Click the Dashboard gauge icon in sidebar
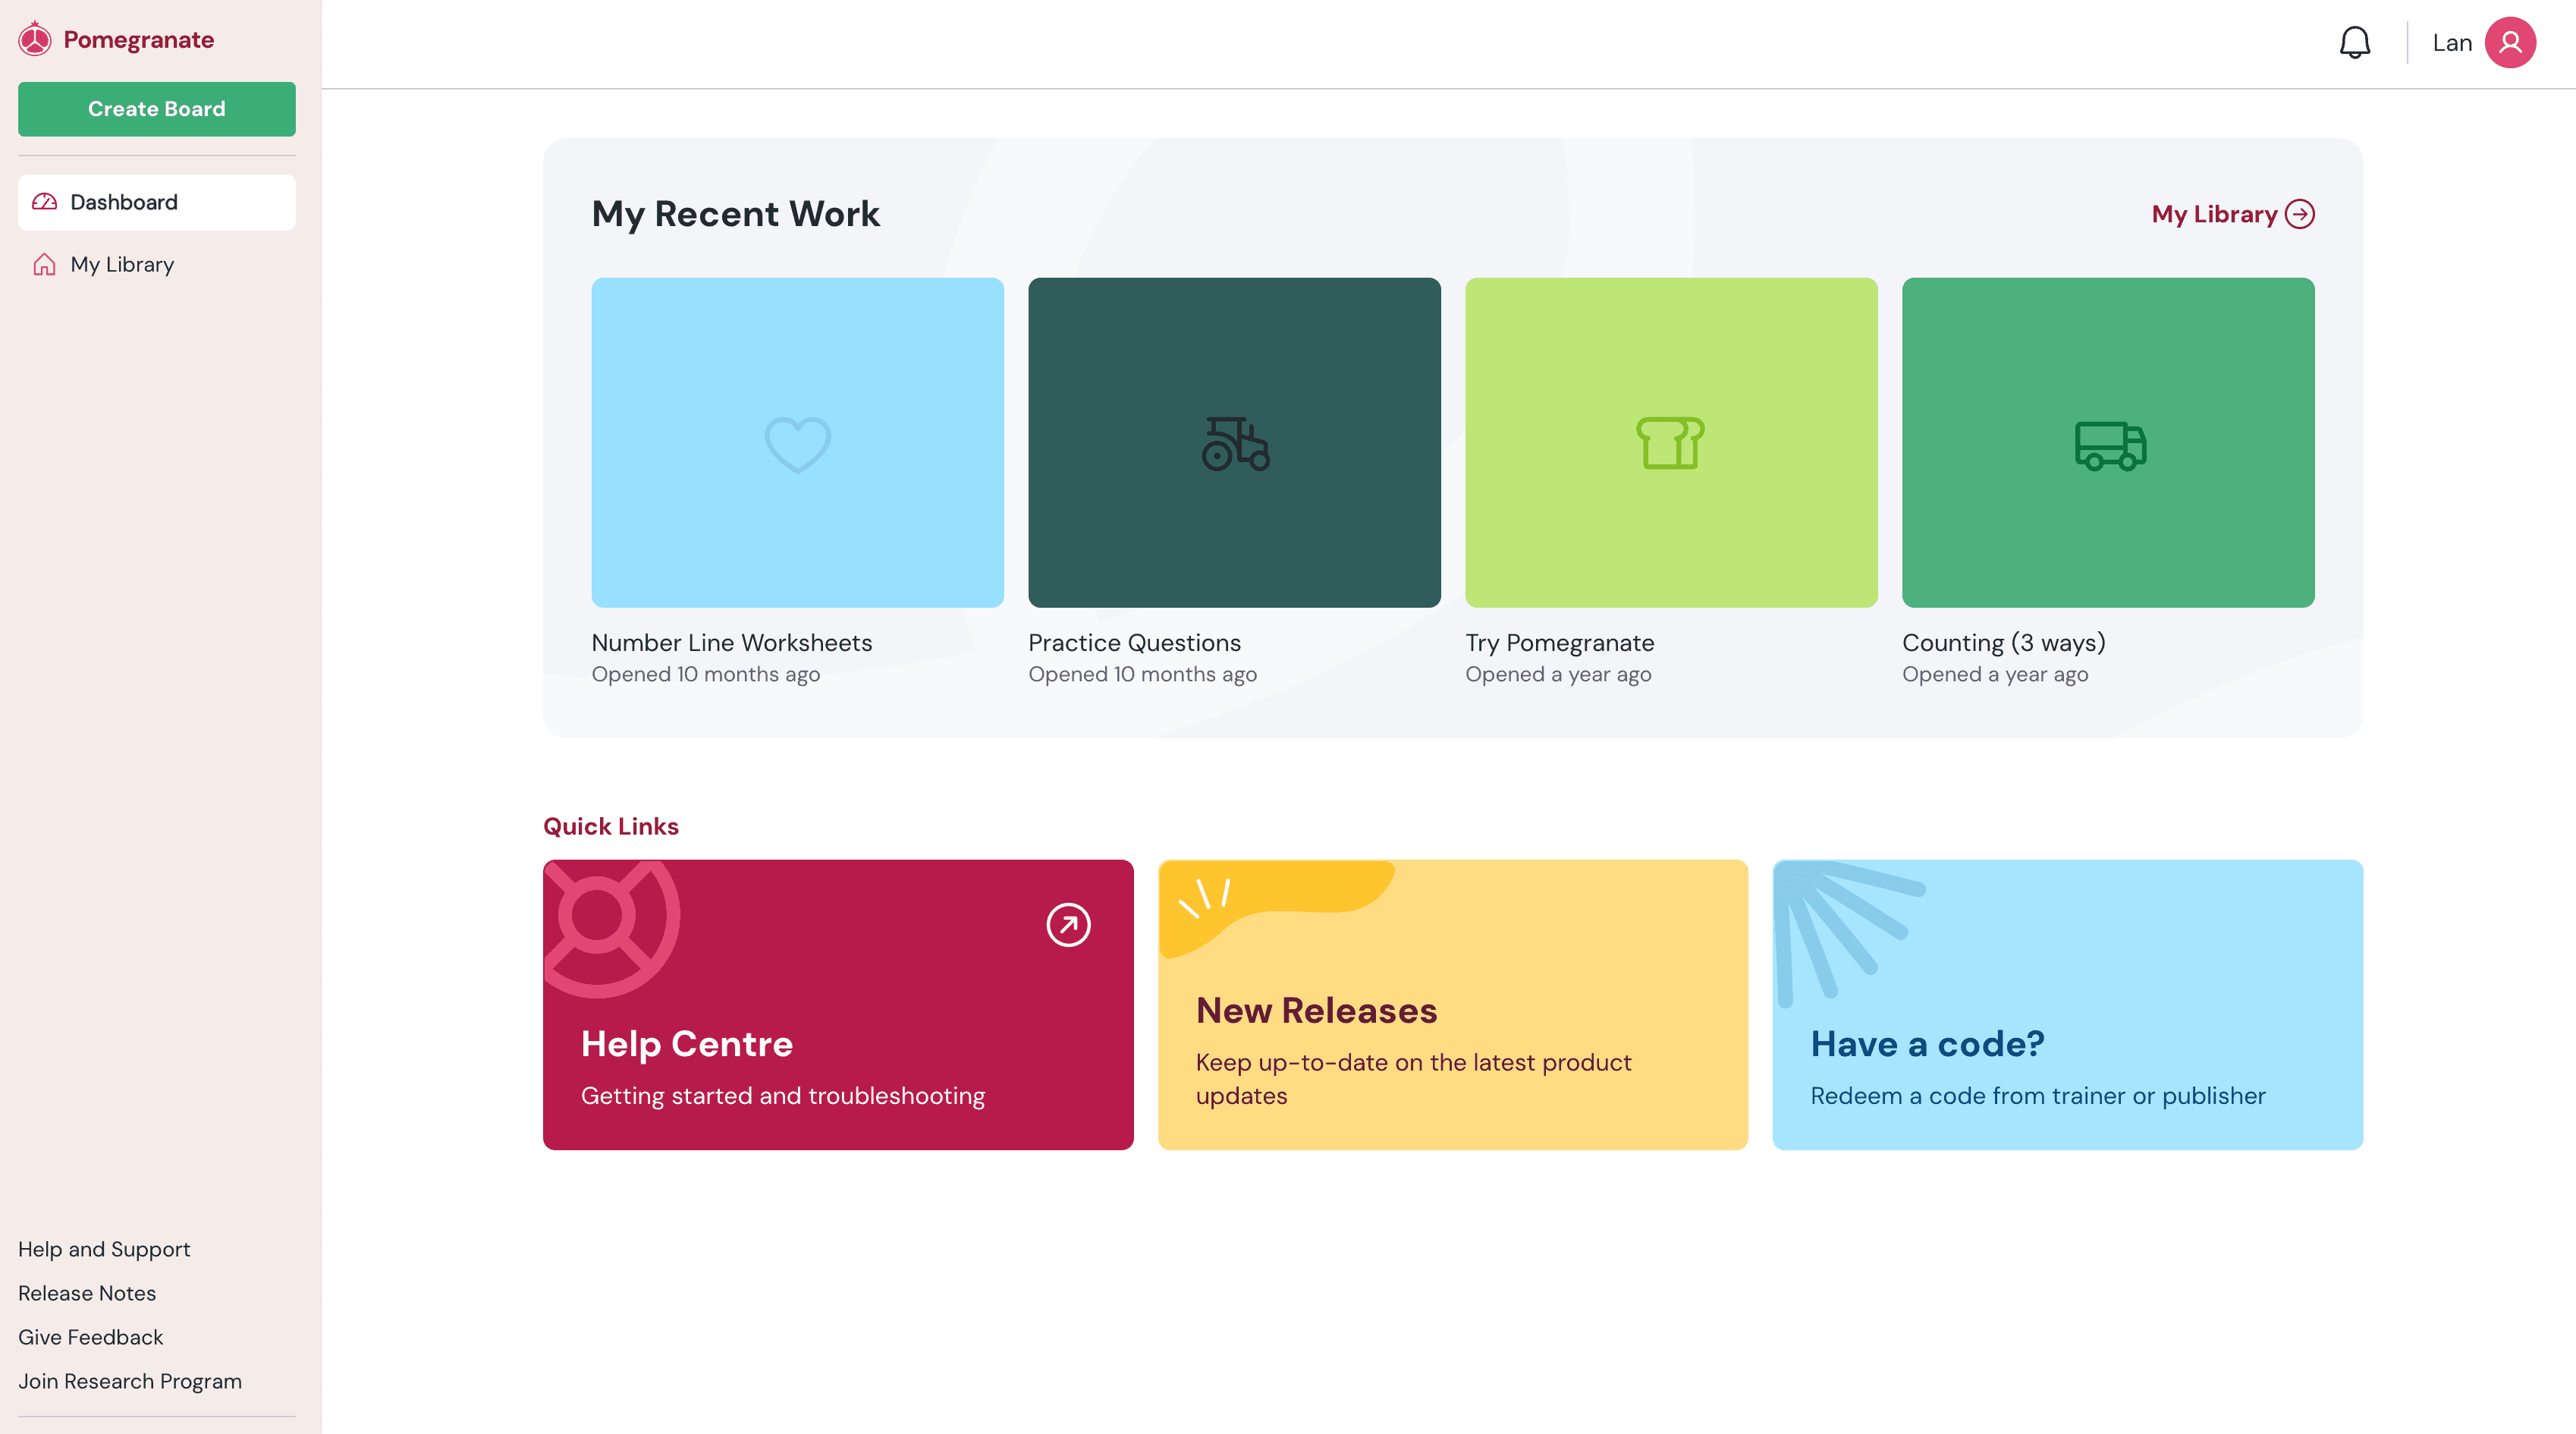2576x1434 pixels. [x=45, y=202]
